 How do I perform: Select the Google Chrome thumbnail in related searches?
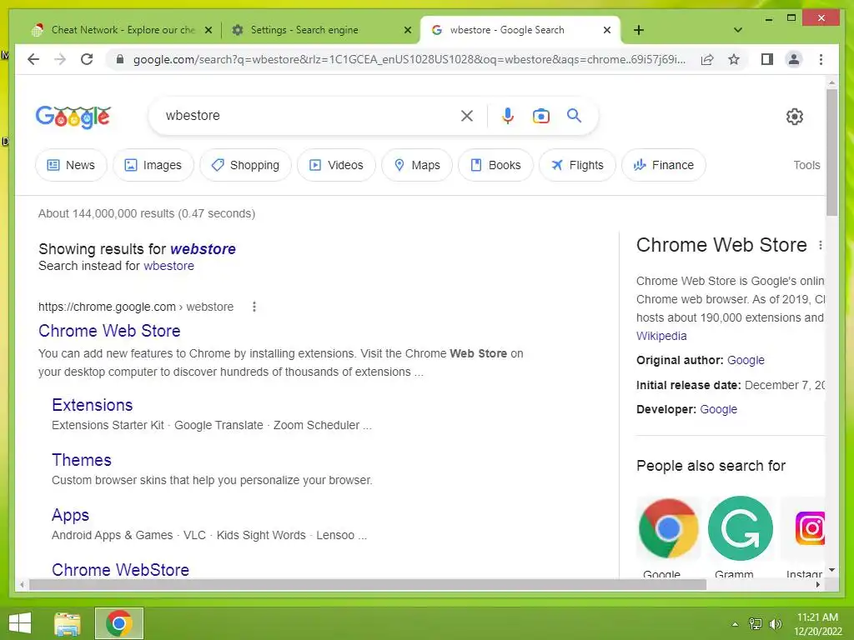(668, 528)
